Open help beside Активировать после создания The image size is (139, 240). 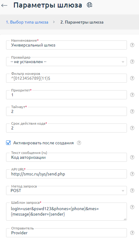click(79, 143)
